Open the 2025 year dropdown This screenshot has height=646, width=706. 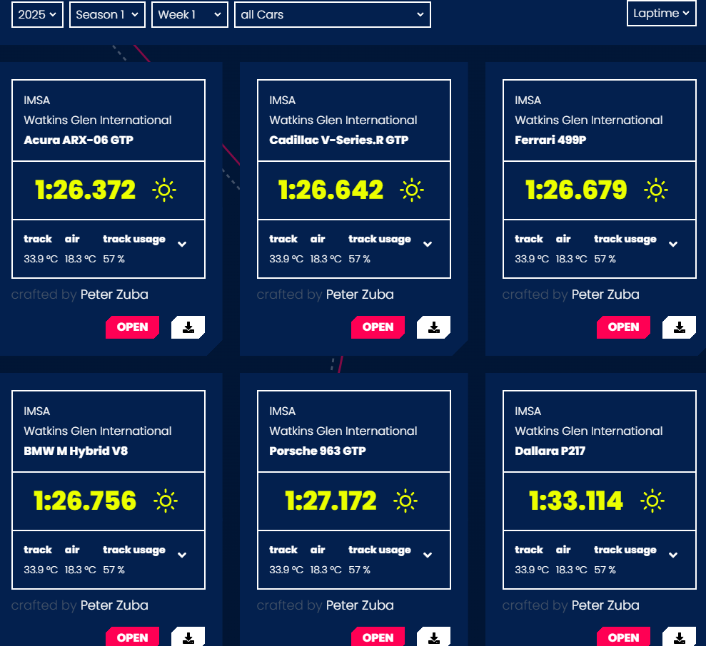tap(37, 15)
